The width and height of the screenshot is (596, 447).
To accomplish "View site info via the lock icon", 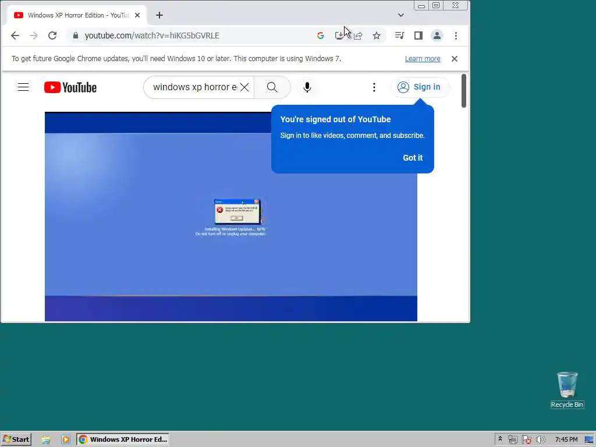I will click(x=76, y=36).
